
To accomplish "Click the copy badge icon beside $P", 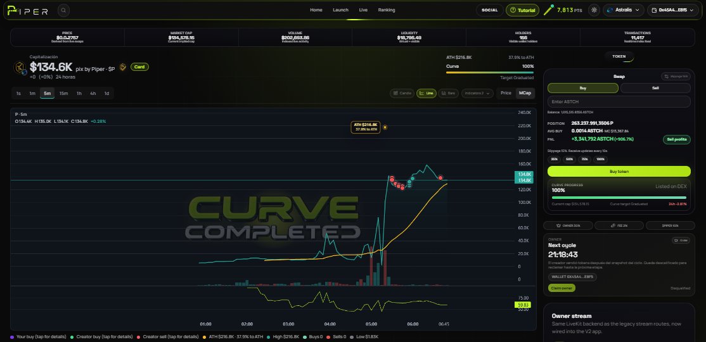I will (x=122, y=67).
